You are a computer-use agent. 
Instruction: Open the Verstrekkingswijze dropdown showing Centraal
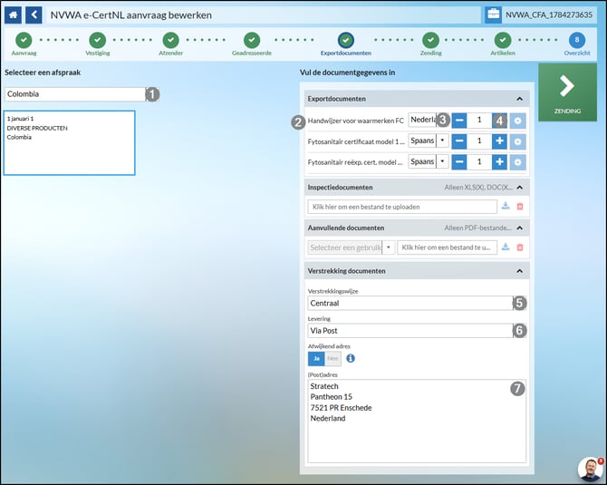pyautogui.click(x=417, y=303)
